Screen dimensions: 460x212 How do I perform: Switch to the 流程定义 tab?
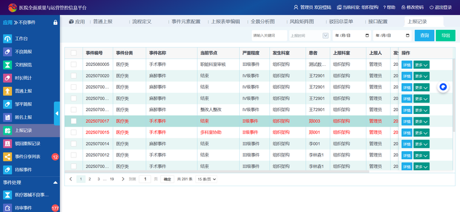pyautogui.click(x=141, y=22)
